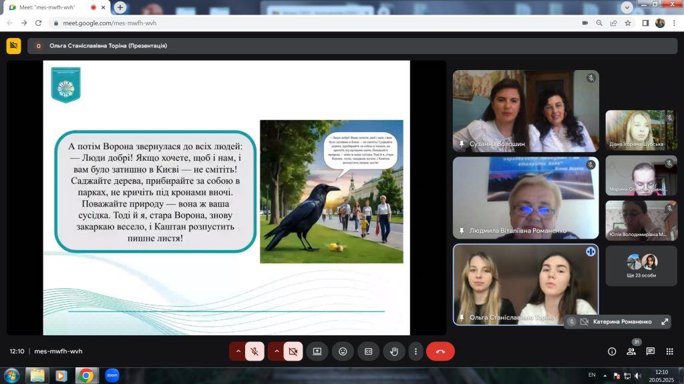Screen dimensions: 684x384
Task: Show the participants list panel
Action: point(631,351)
